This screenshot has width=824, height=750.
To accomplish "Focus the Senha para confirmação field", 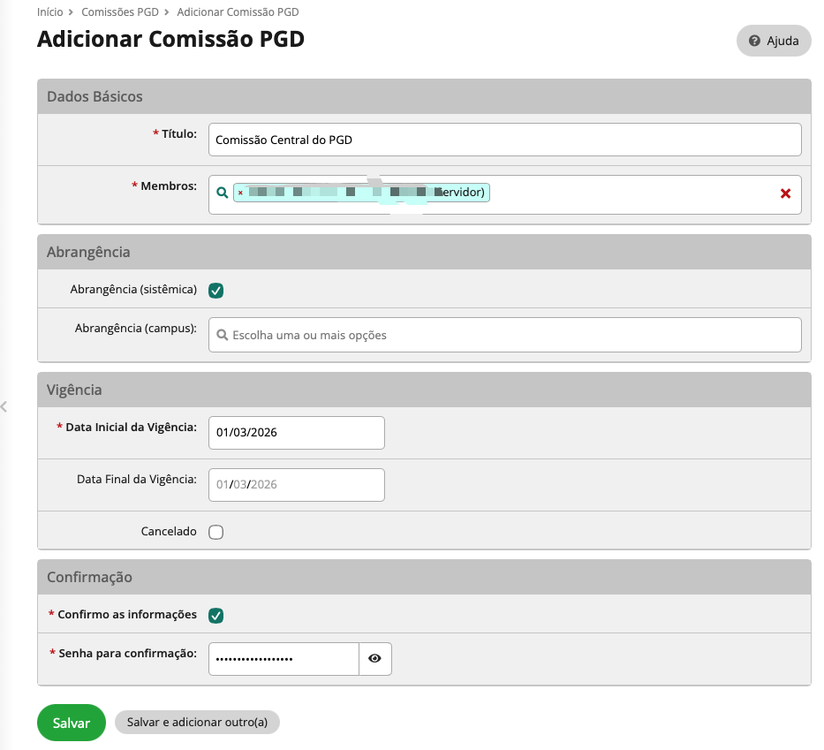I will pos(283,658).
